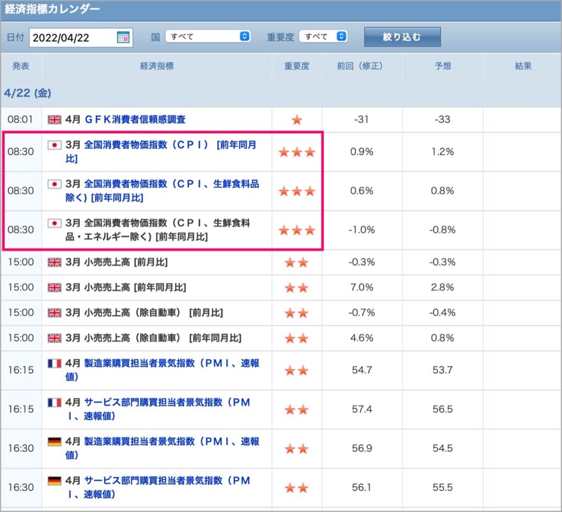Open the German サービス部門購買担当者景気指数 link
Image resolution: width=562 pixels, height=512 pixels.
coord(158,487)
